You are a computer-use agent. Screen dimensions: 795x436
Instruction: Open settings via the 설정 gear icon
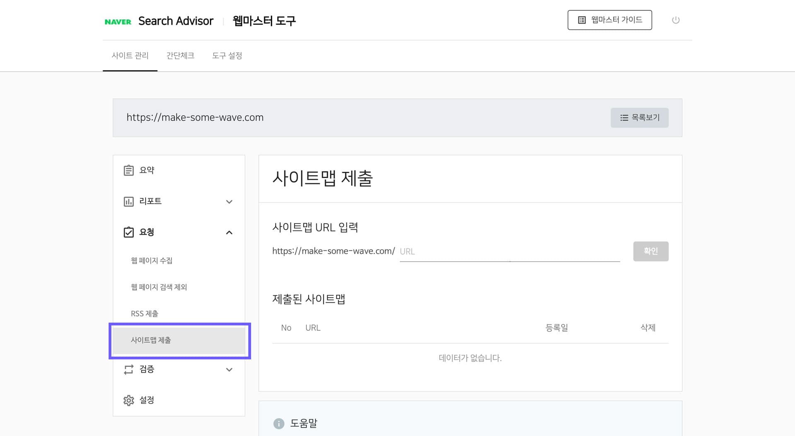(128, 400)
